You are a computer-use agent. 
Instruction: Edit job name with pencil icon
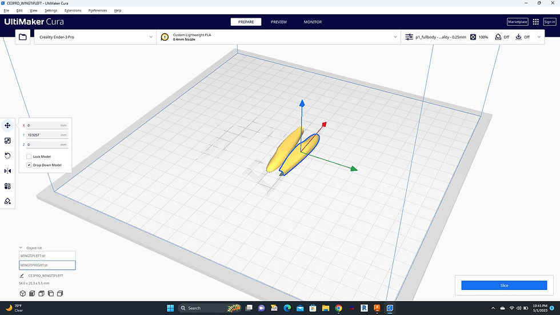coord(22,276)
